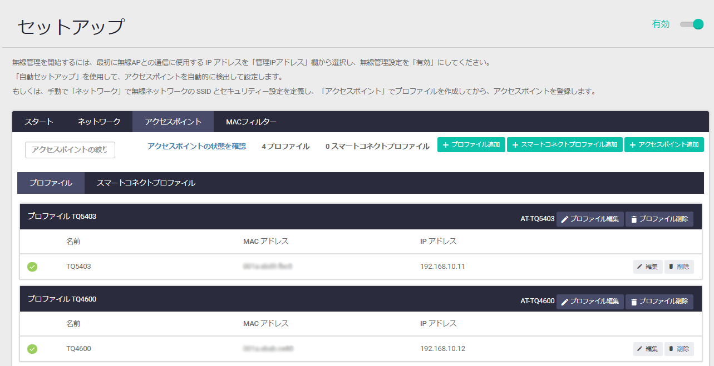714x366 pixels.
Task: Click スマートコネクトプロファイル追加 button
Action: (x=564, y=144)
